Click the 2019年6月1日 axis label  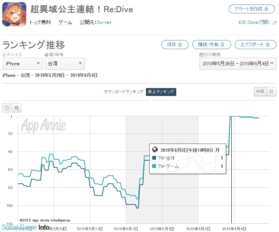click(x=126, y=229)
